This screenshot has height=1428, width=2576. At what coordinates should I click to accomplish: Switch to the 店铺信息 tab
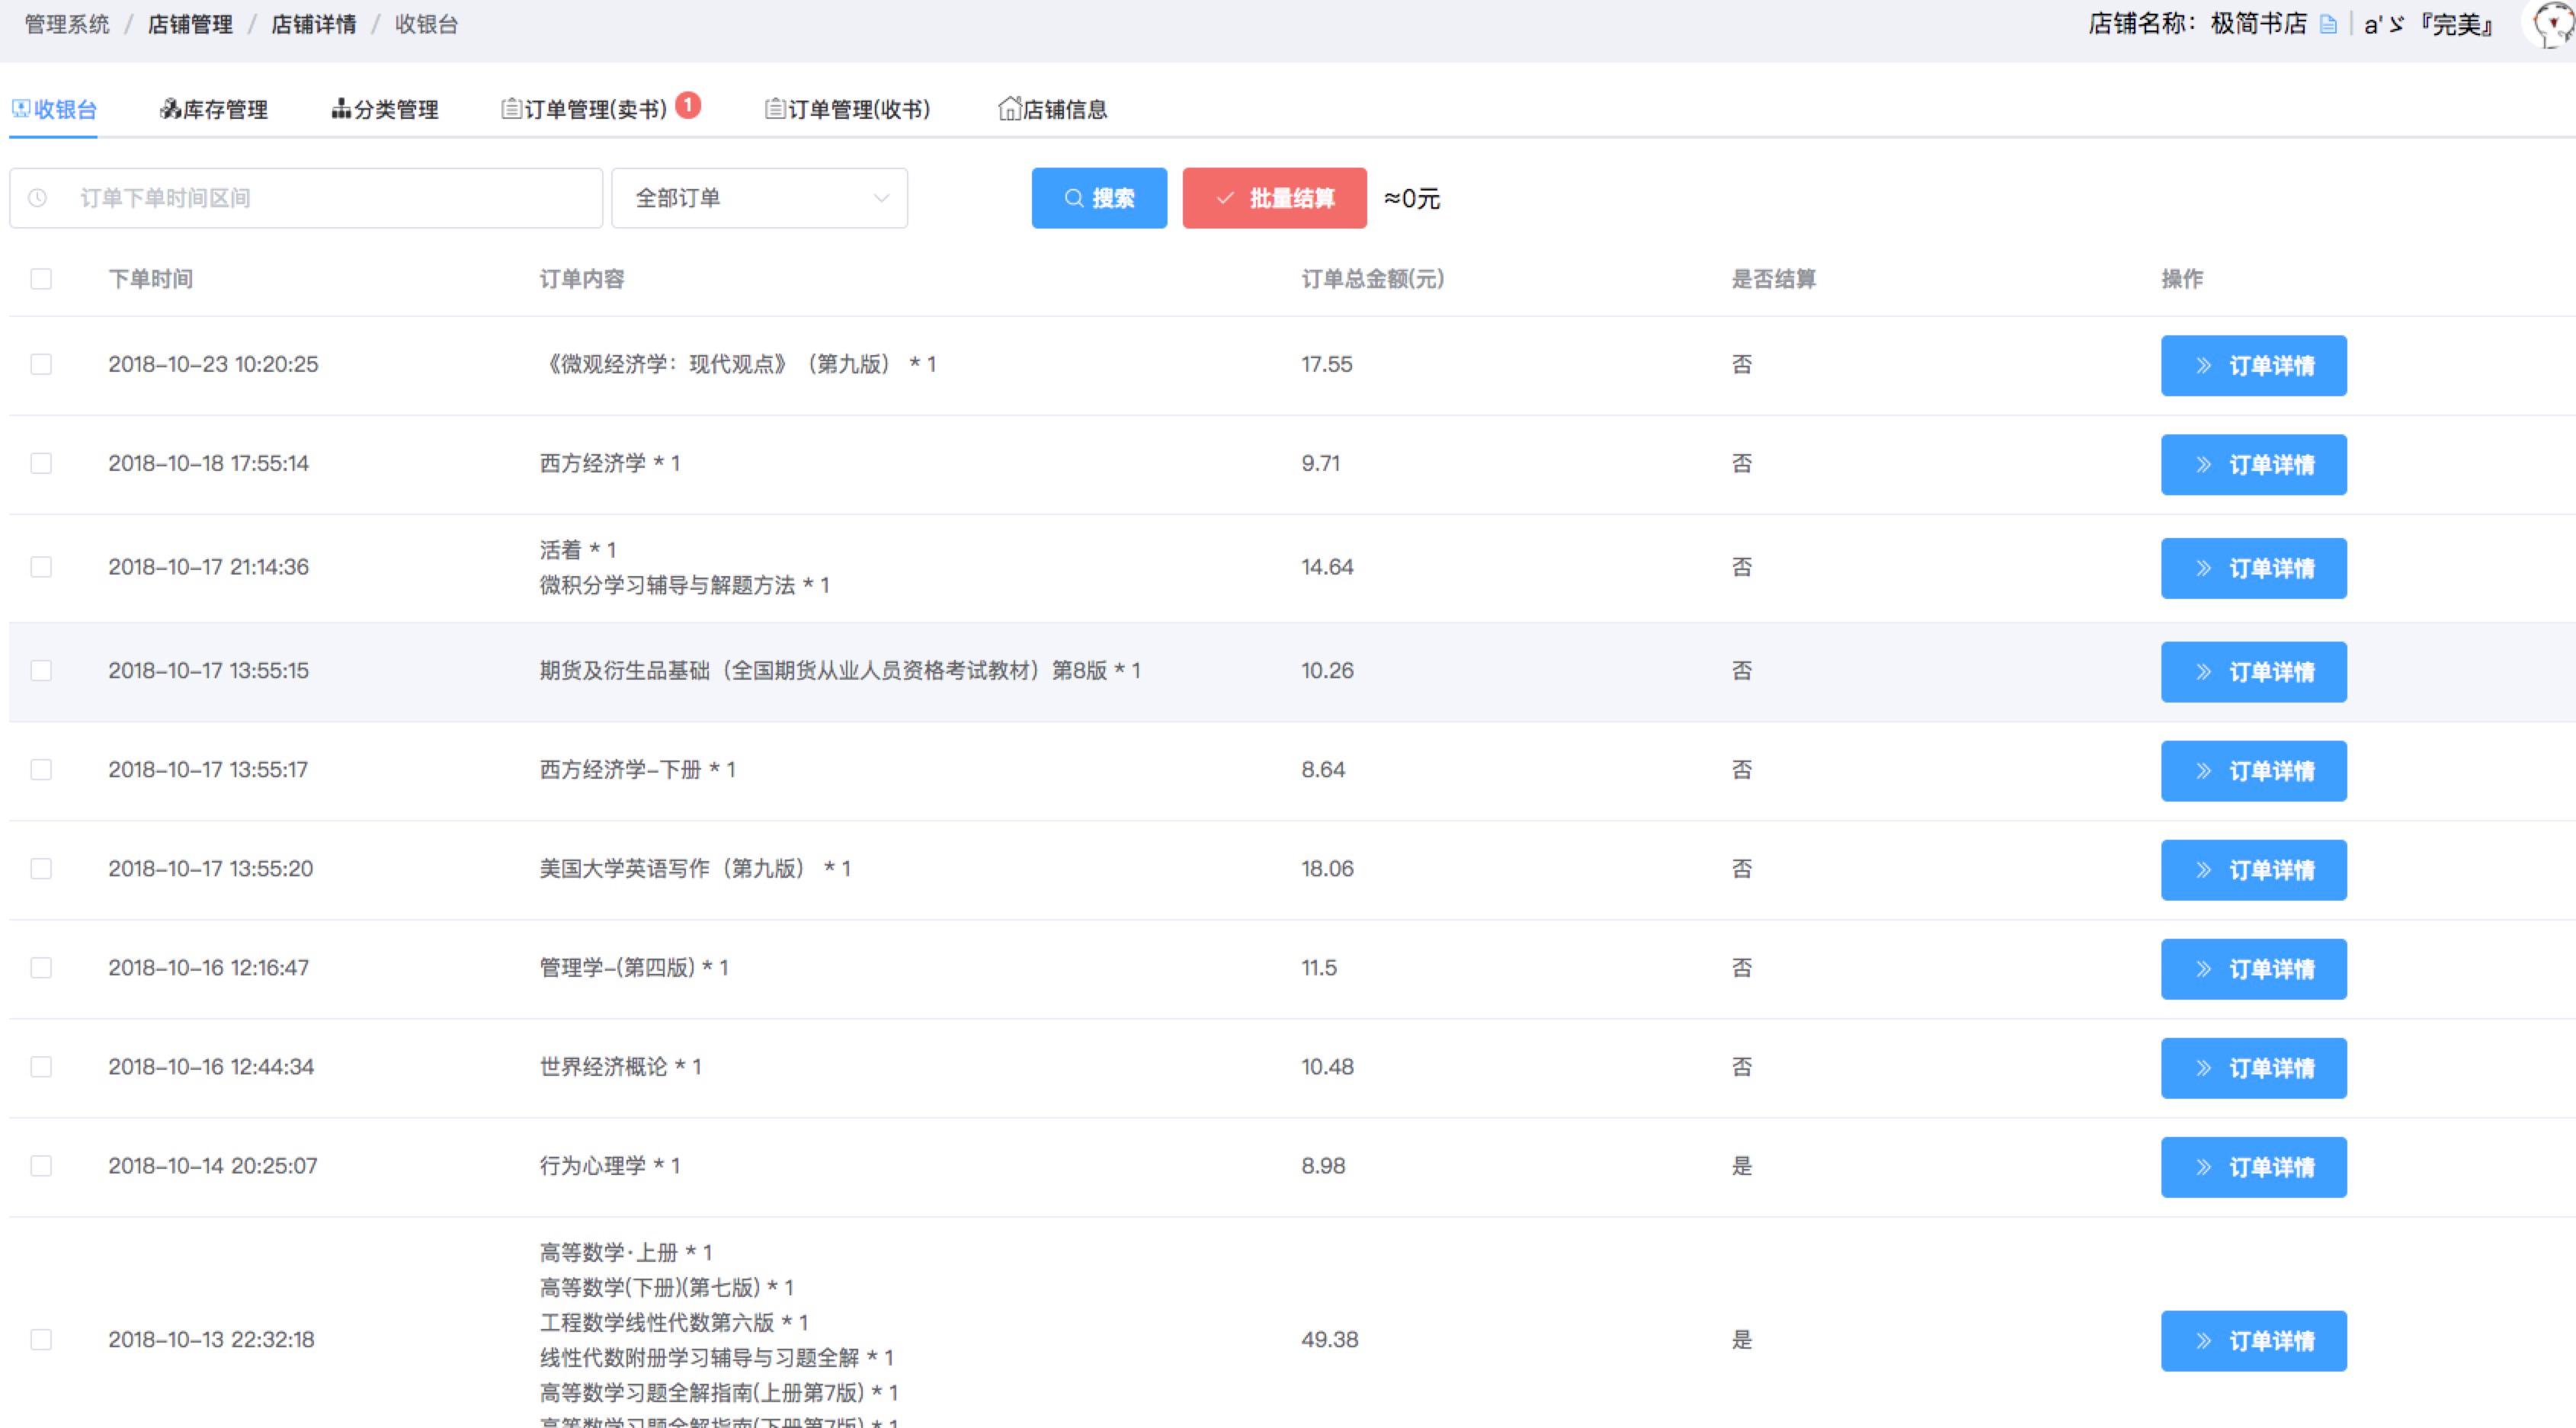pyautogui.click(x=1053, y=109)
